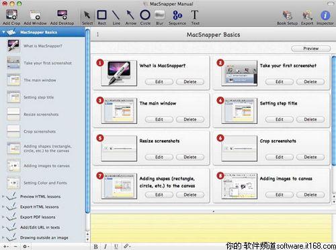Delete the Crop screenshots step
The image size is (336, 250).
pyautogui.click(x=310, y=157)
